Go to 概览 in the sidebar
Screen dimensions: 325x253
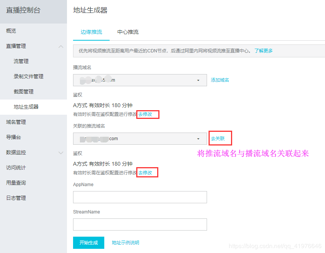(x=11, y=31)
